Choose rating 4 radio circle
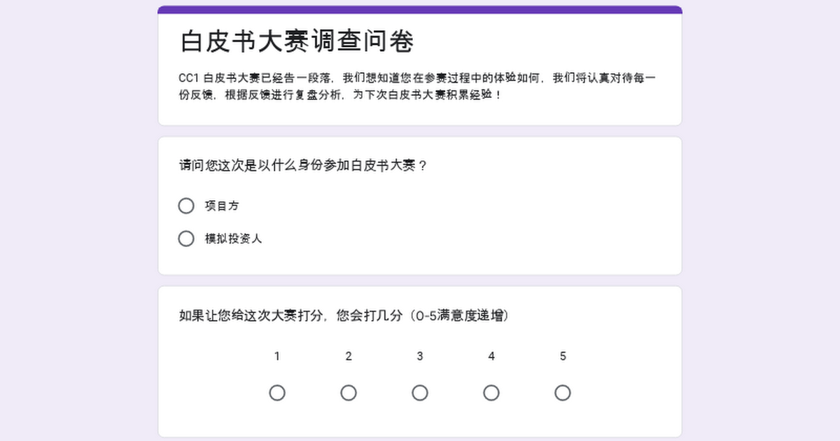This screenshot has width=840, height=441. tap(491, 393)
